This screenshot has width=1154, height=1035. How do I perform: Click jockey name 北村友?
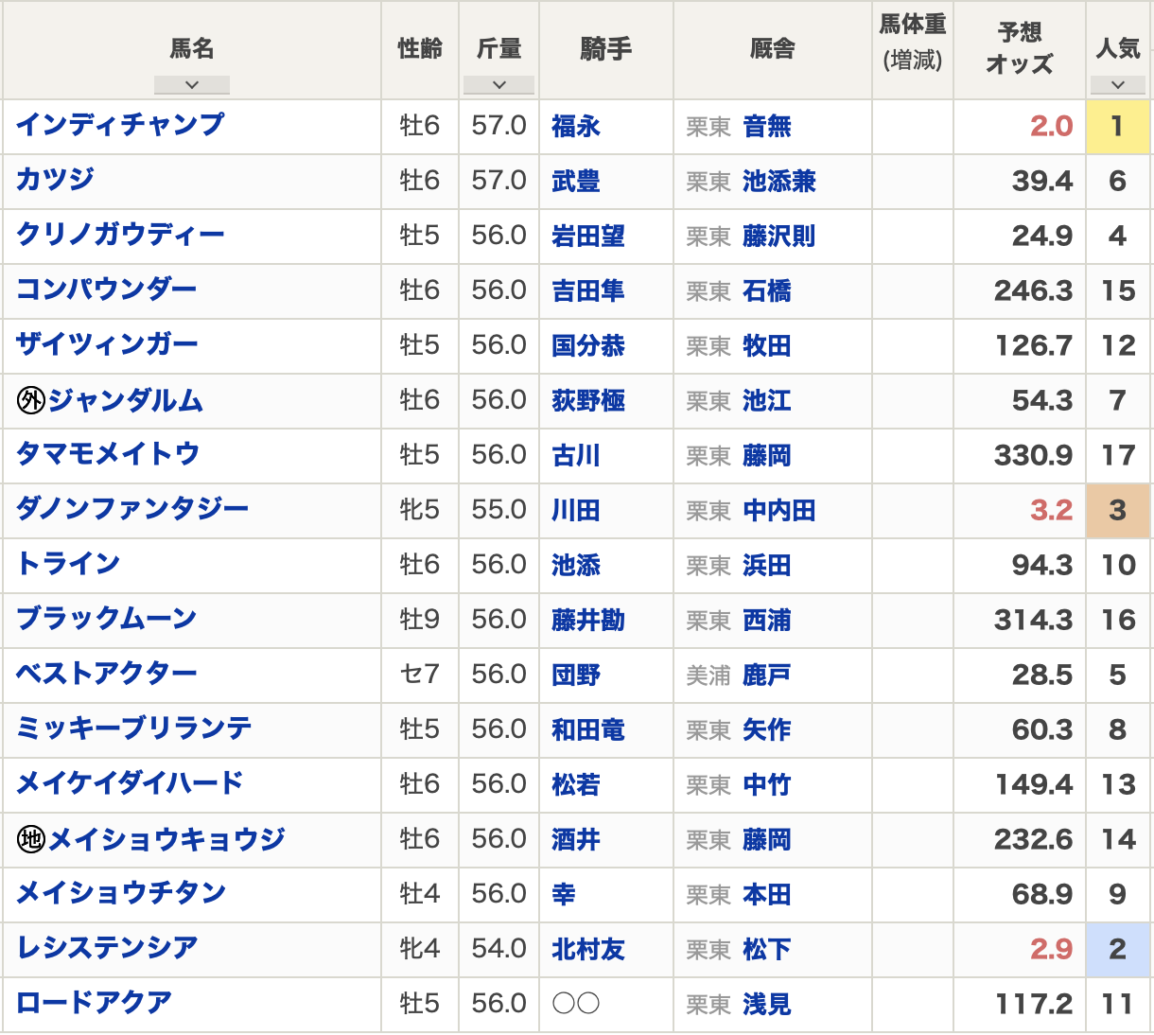(587, 949)
